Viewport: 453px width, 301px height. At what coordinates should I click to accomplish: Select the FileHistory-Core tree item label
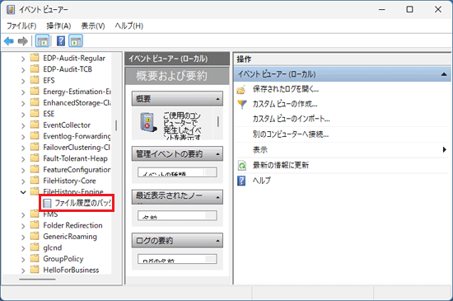tap(69, 181)
